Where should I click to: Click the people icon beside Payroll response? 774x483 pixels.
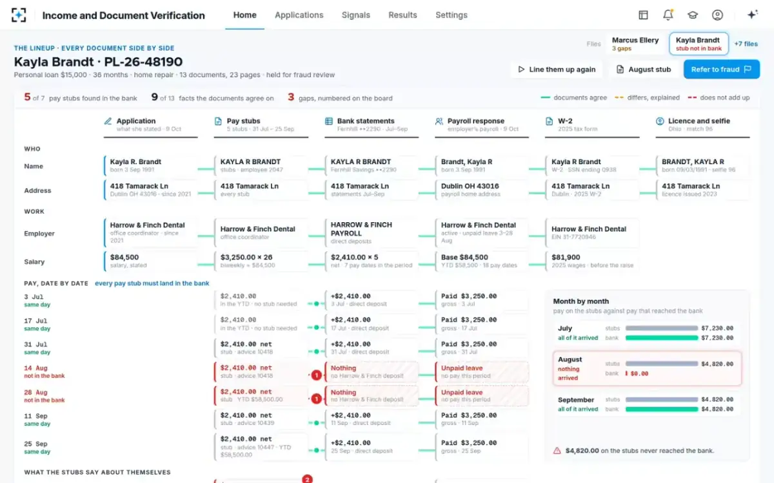pyautogui.click(x=439, y=121)
